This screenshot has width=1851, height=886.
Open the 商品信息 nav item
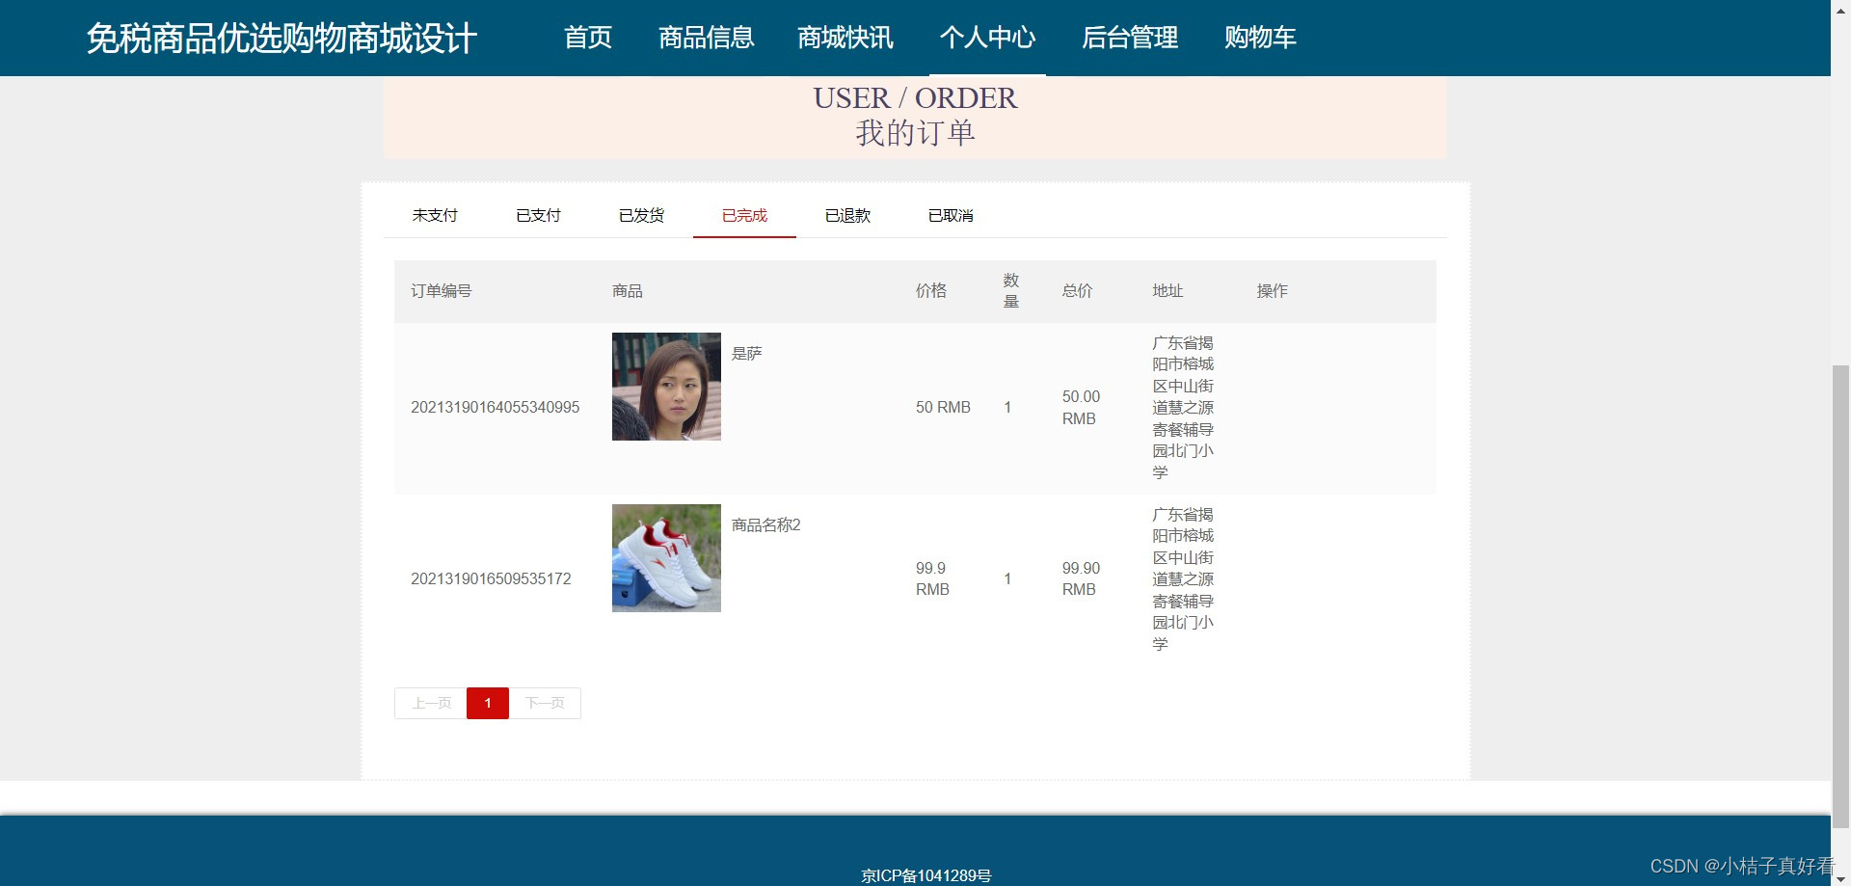pos(706,38)
